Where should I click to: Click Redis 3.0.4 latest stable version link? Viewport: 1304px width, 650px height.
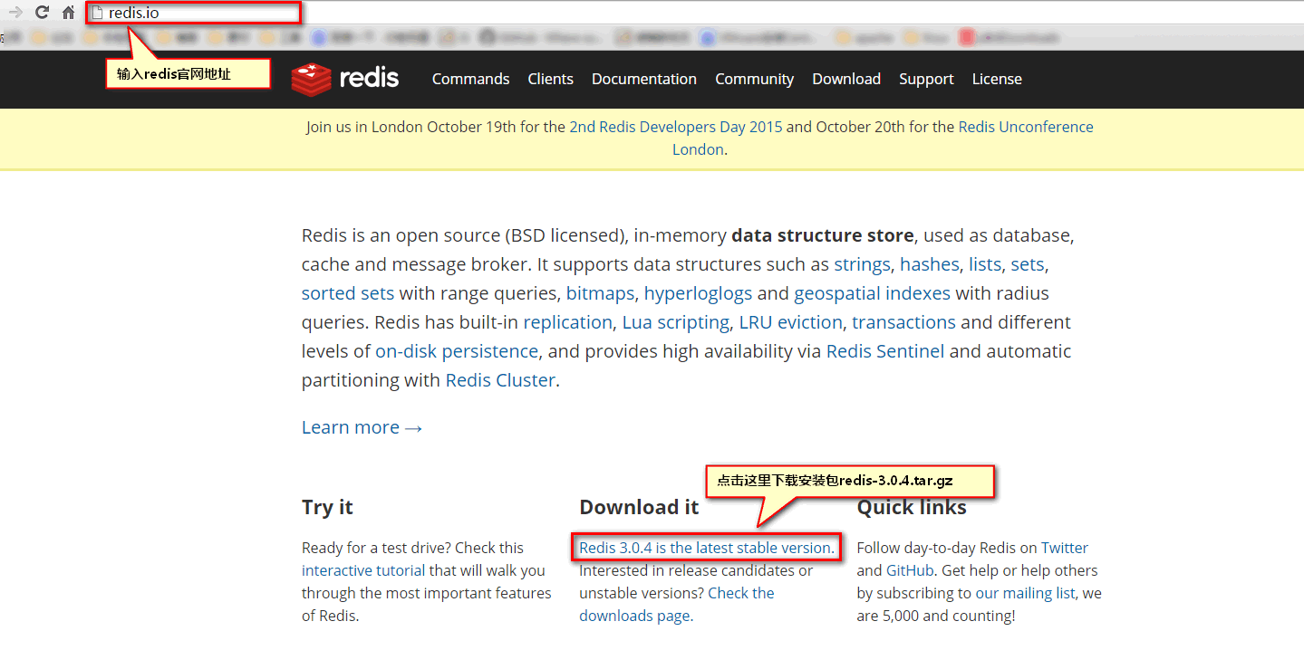pos(707,548)
